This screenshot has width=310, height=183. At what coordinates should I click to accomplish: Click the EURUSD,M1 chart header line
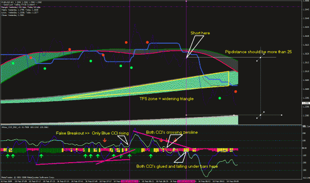[x=21, y=2]
